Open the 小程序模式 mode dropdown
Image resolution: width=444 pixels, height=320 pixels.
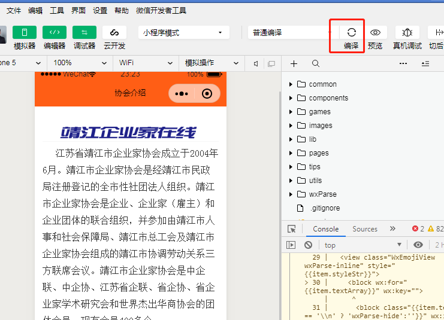point(183,33)
